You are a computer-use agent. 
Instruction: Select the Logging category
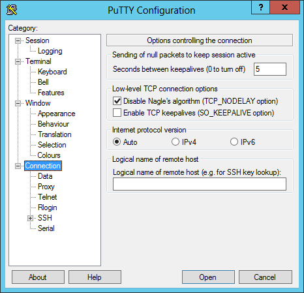50,51
